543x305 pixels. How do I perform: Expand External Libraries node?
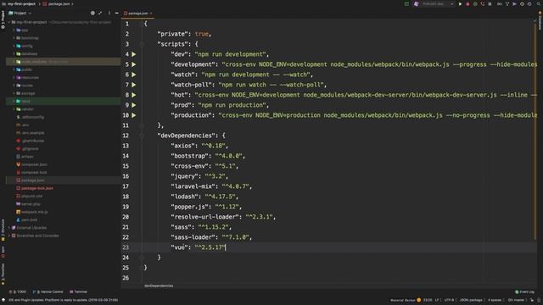pyautogui.click(x=9, y=228)
